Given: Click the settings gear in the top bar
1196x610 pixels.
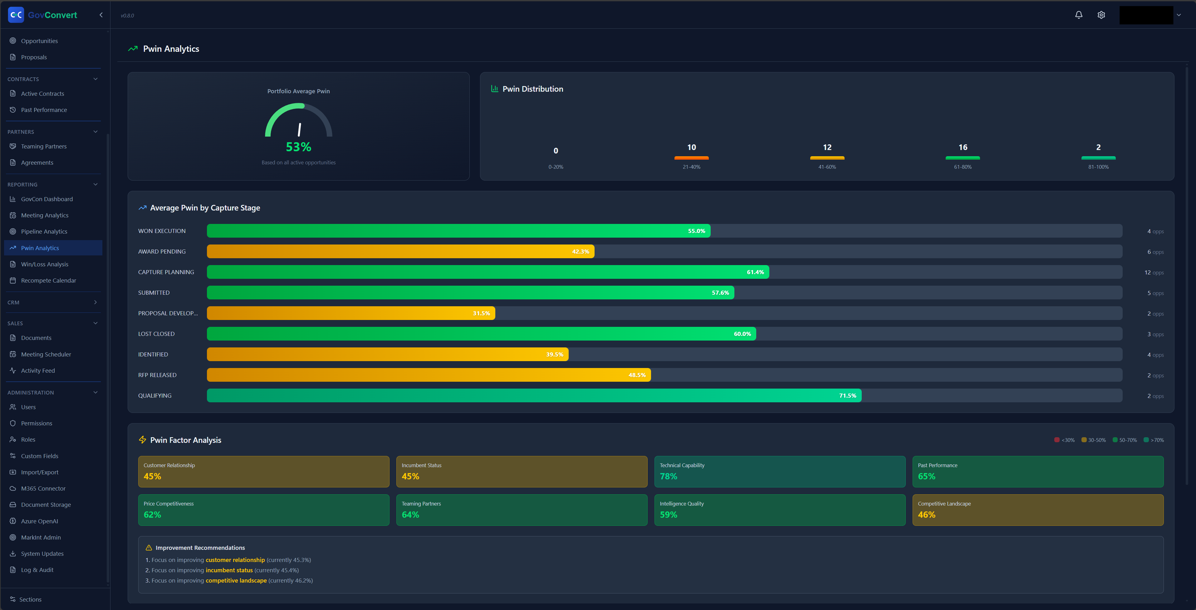Looking at the screenshot, I should pos(1101,14).
